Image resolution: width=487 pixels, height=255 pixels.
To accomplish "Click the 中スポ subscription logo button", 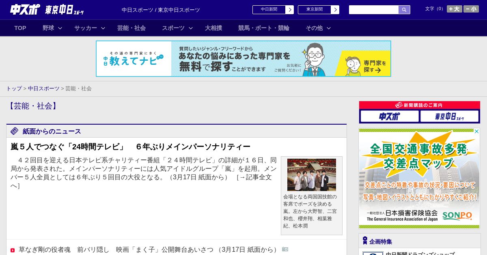I will [390, 117].
